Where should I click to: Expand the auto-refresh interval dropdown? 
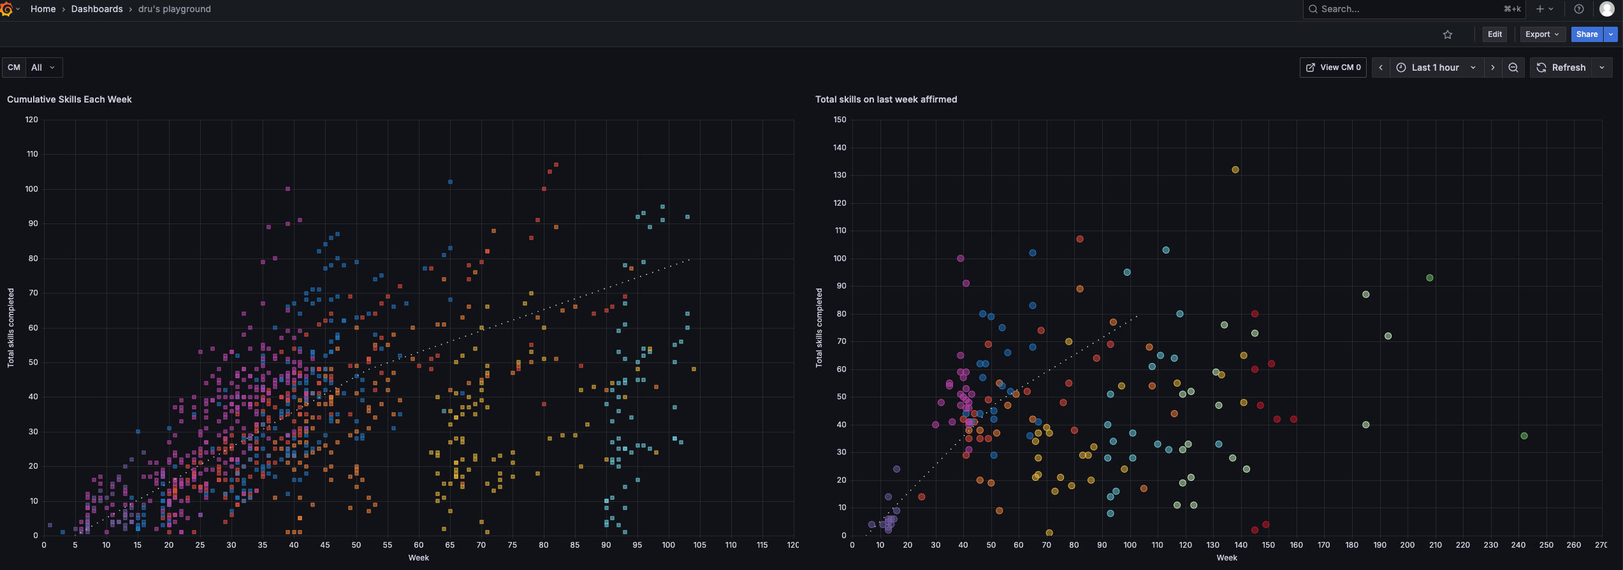[x=1602, y=68]
